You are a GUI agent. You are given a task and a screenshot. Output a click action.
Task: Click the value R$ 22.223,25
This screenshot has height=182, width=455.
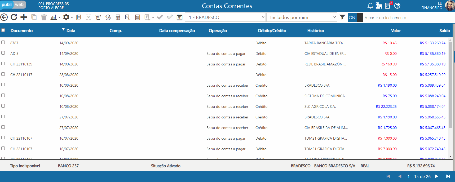click(x=386, y=106)
